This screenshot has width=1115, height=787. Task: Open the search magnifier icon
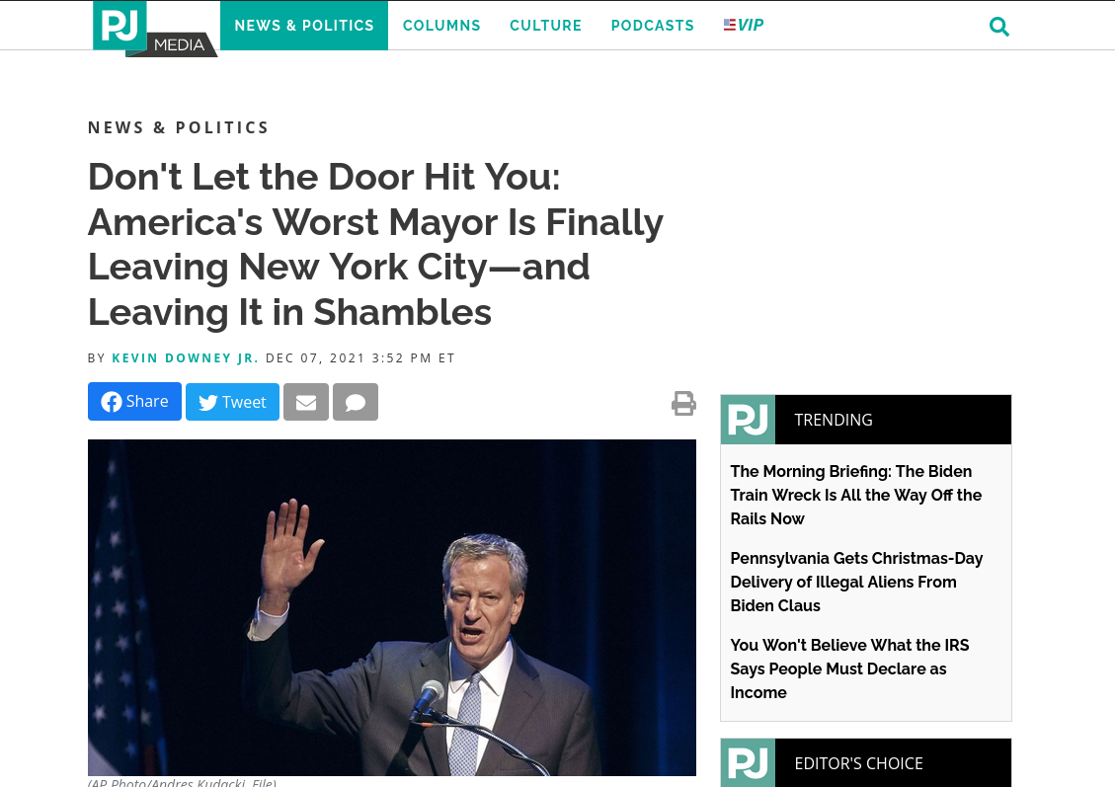[999, 27]
